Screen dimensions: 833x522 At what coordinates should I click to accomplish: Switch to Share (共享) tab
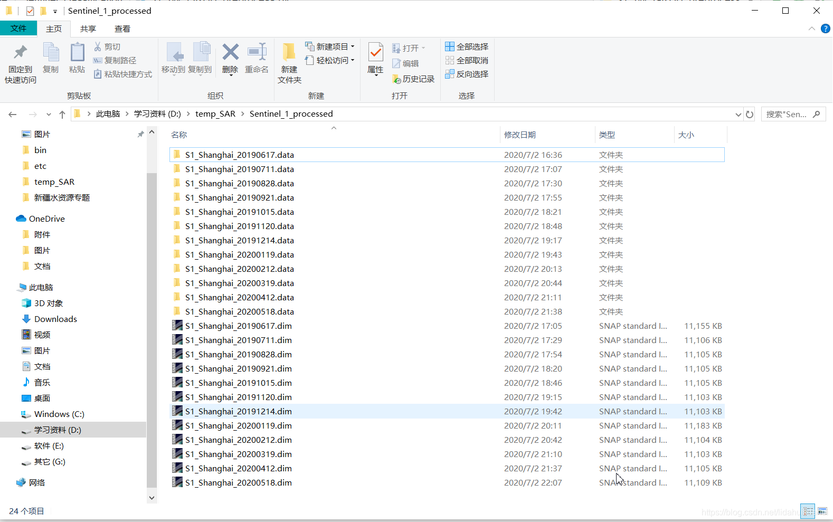88,29
